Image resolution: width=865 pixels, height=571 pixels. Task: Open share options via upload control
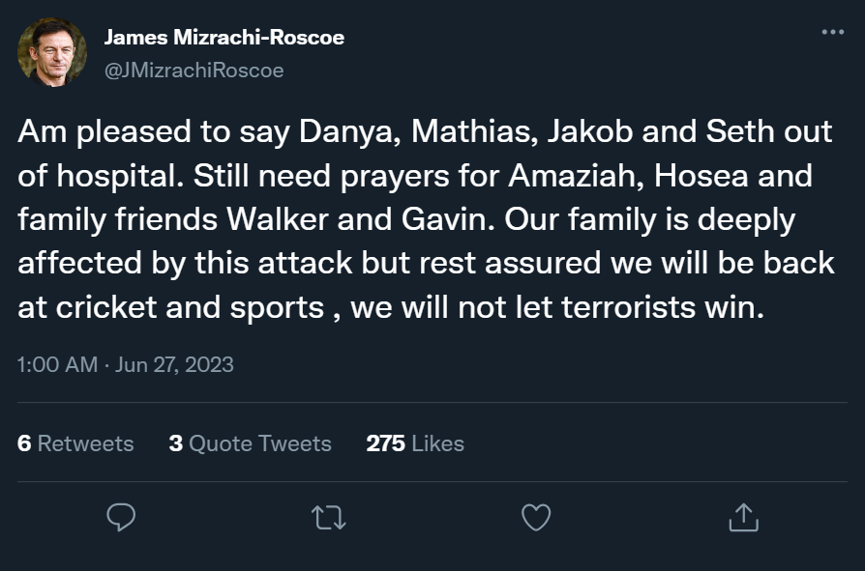pyautogui.click(x=743, y=519)
